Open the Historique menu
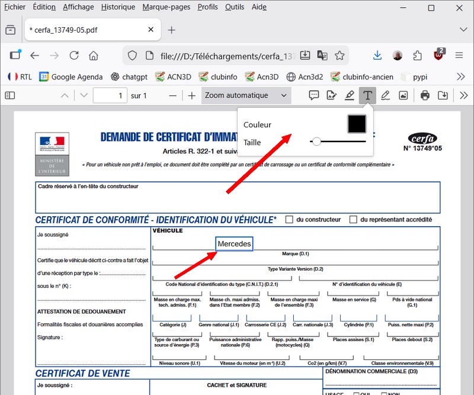This screenshot has height=395, width=474. click(x=118, y=7)
